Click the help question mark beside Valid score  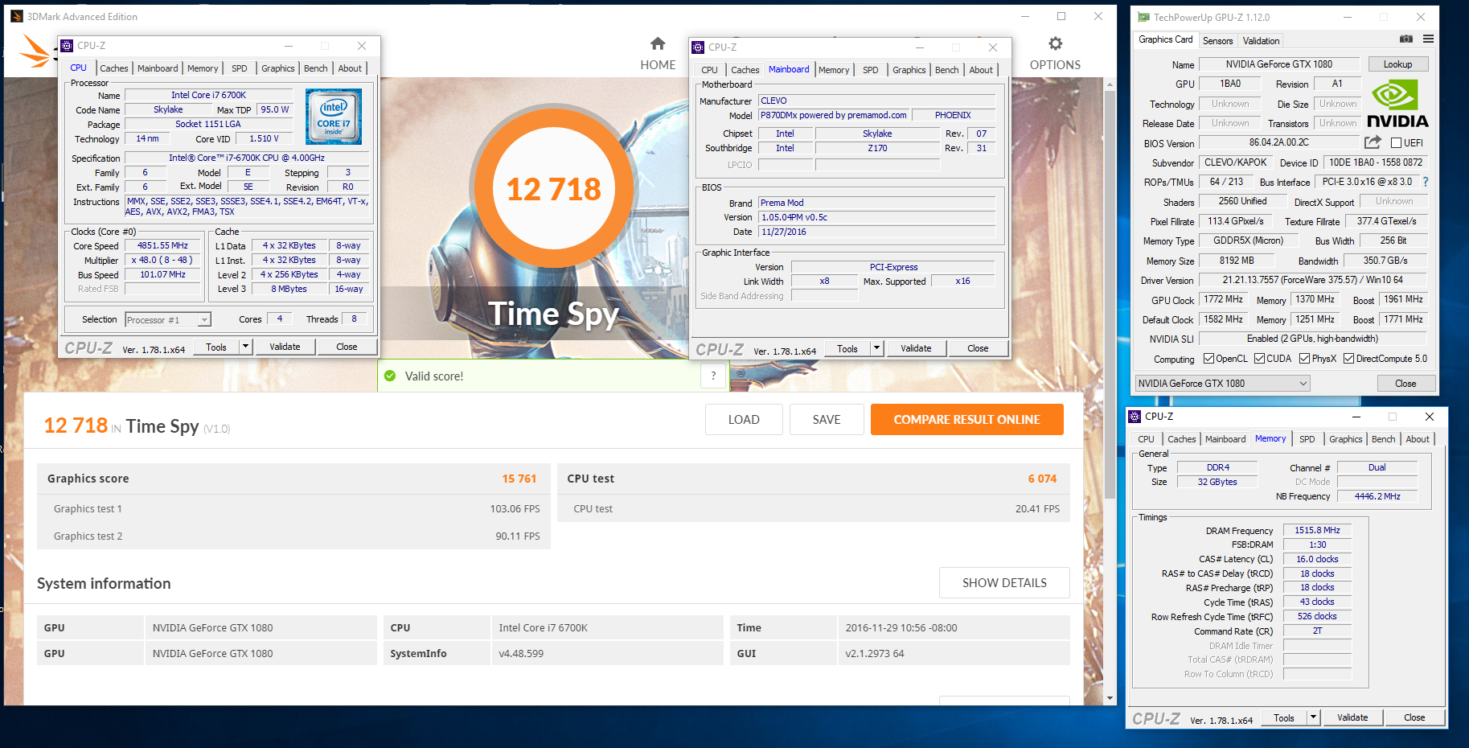pyautogui.click(x=713, y=376)
